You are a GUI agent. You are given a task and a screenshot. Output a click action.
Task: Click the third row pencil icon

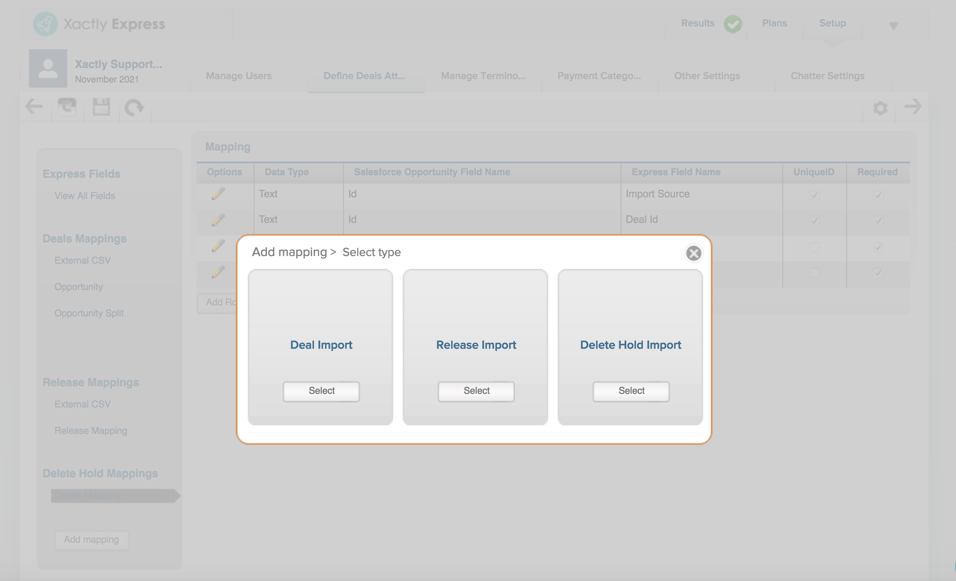[x=218, y=246]
